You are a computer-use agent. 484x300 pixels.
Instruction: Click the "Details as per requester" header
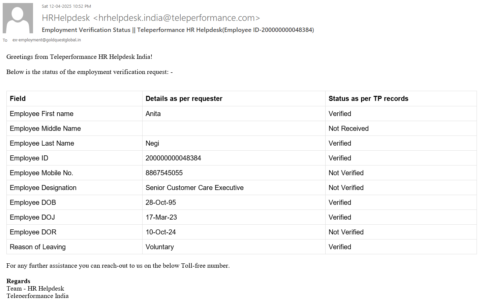pyautogui.click(x=184, y=99)
